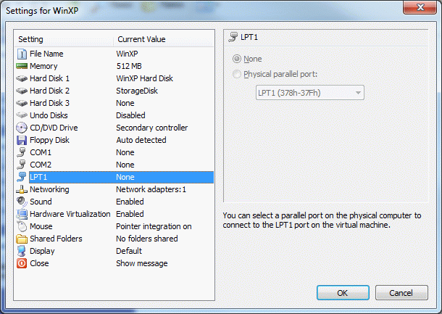442x314 pixels.
Task: Select the Physical parallel port option
Action: (237, 73)
